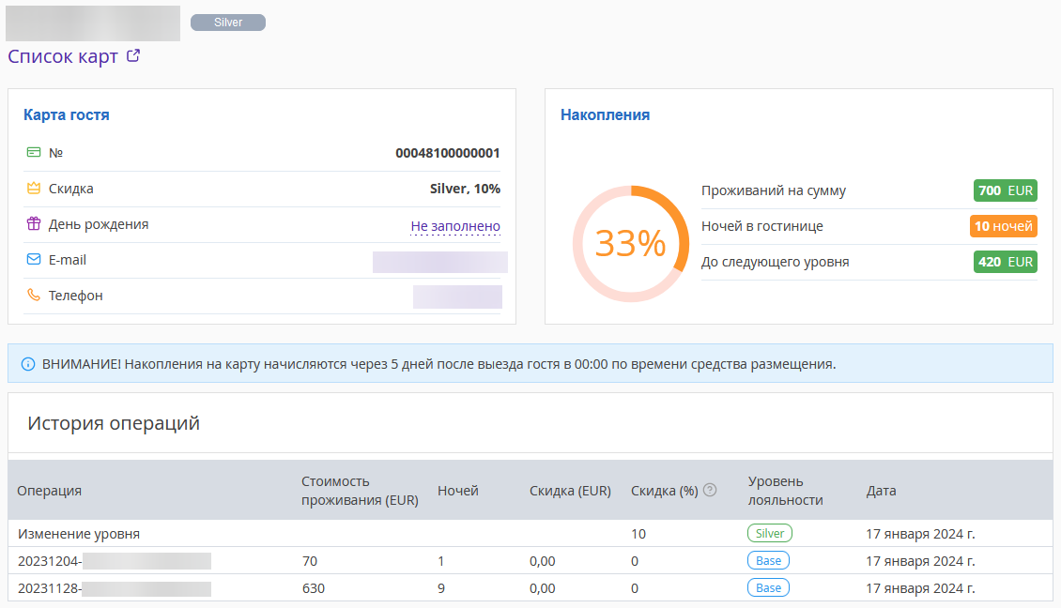Click the green Silver loyalty level tag in table

point(769,533)
